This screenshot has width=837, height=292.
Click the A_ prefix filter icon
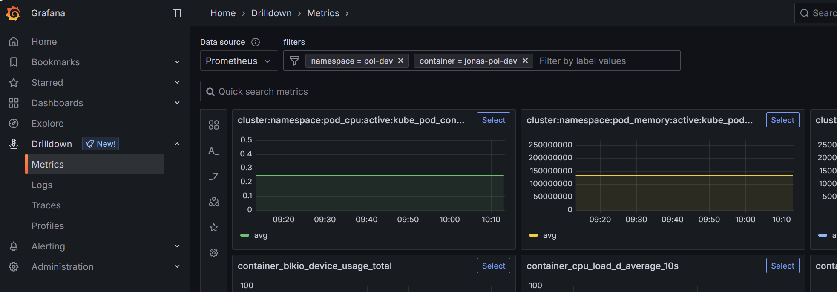[x=214, y=151]
